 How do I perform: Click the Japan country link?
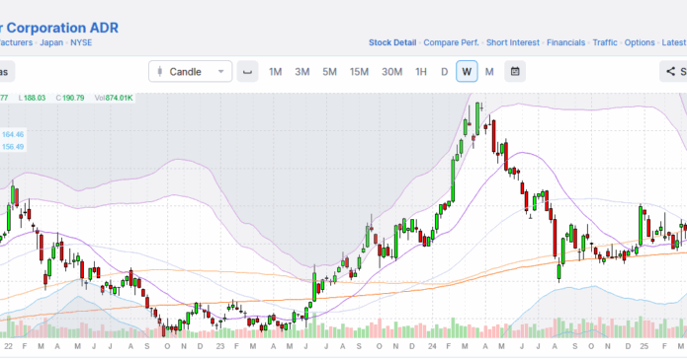[51, 42]
